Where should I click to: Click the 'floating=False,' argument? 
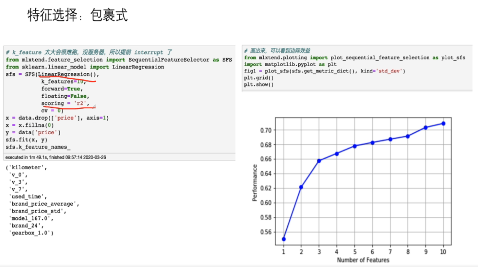[65, 96]
